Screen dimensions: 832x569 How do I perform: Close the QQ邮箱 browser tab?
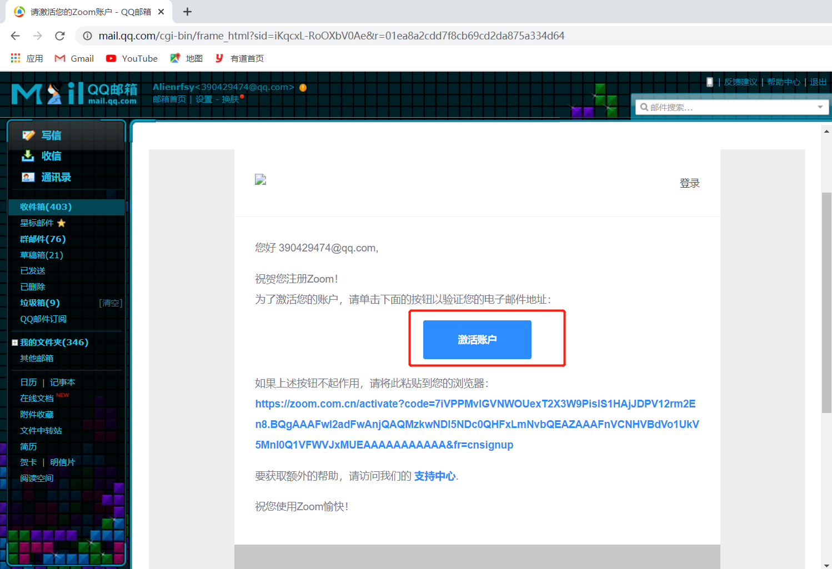point(161,12)
